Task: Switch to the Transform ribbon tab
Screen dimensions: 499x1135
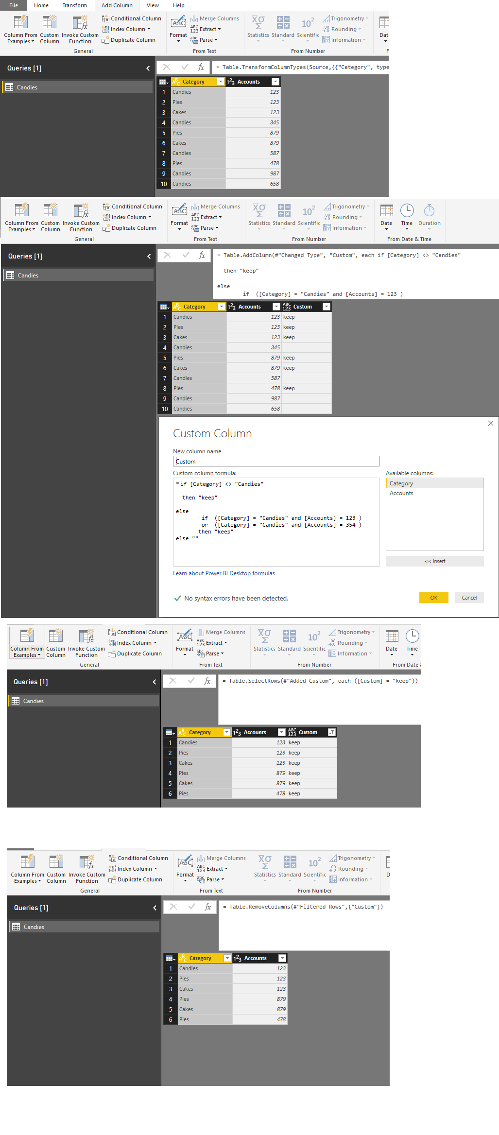Action: tap(74, 5)
